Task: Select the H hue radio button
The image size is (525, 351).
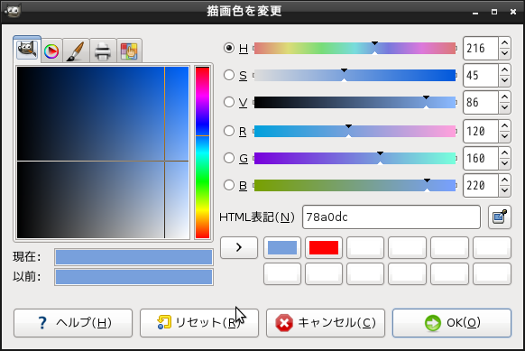Action: pyautogui.click(x=229, y=48)
